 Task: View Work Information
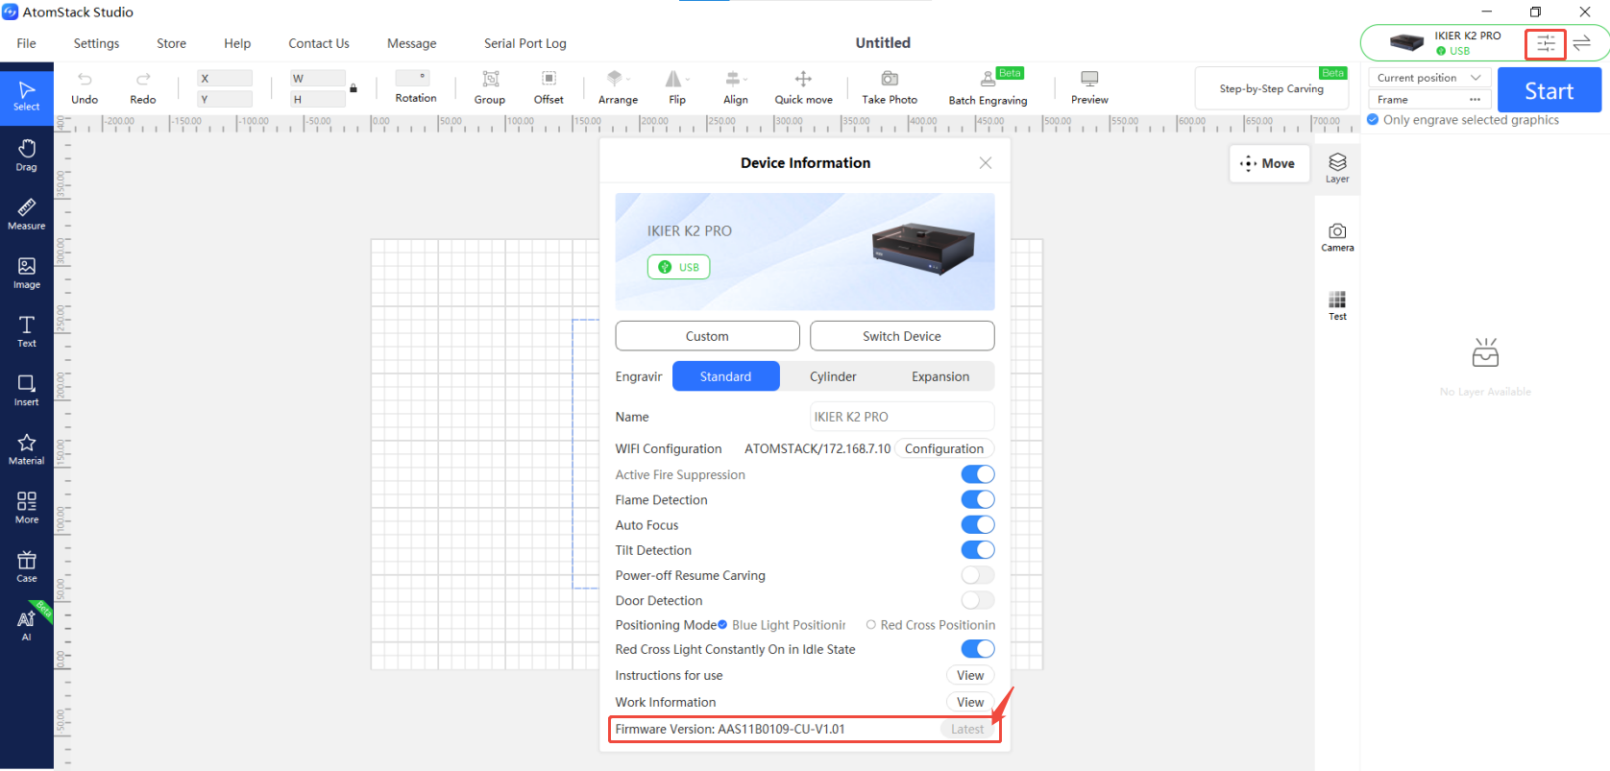(970, 702)
